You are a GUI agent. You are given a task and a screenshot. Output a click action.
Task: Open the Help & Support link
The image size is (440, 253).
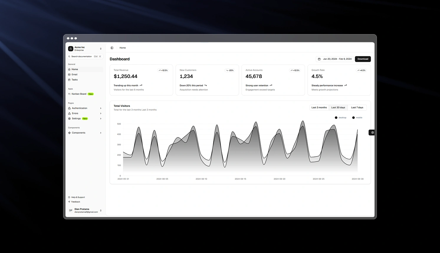pyautogui.click(x=78, y=197)
